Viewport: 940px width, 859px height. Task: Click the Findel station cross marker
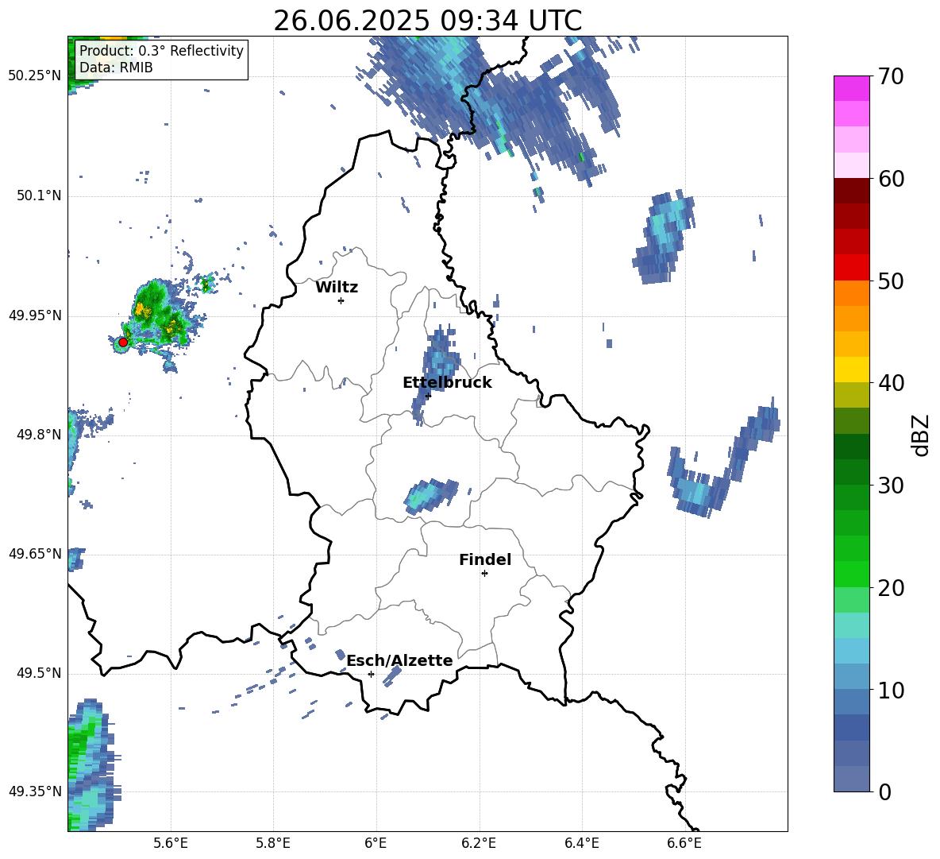coord(484,574)
